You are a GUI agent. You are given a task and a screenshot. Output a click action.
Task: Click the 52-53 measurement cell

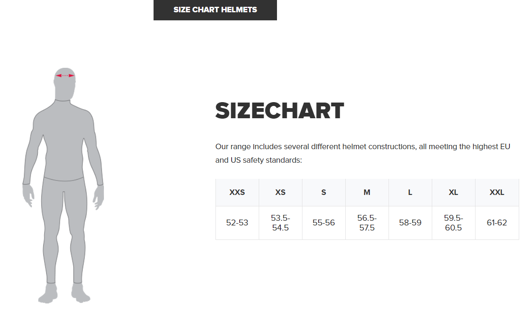click(237, 222)
